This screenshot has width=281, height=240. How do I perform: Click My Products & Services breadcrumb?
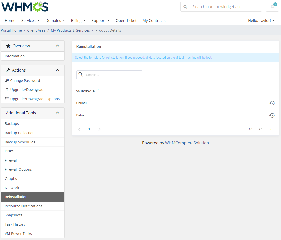(70, 30)
